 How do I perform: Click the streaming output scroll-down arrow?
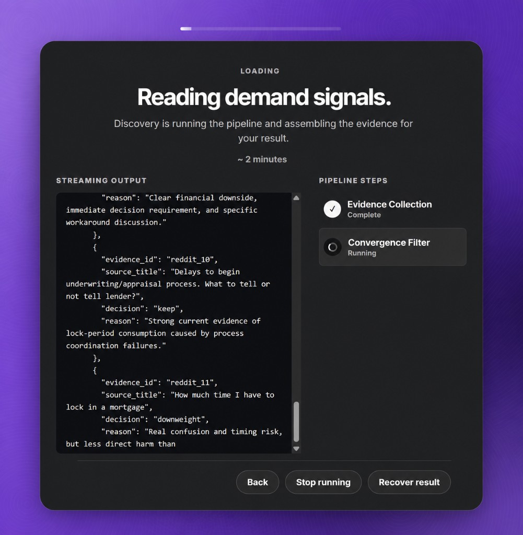click(x=296, y=449)
